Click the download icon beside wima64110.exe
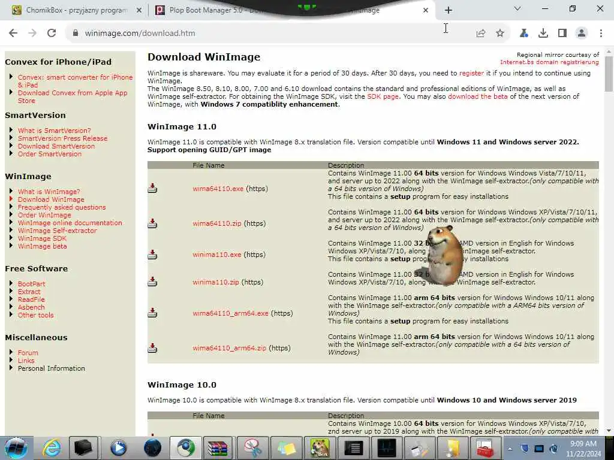The image size is (614, 460). tap(152, 189)
